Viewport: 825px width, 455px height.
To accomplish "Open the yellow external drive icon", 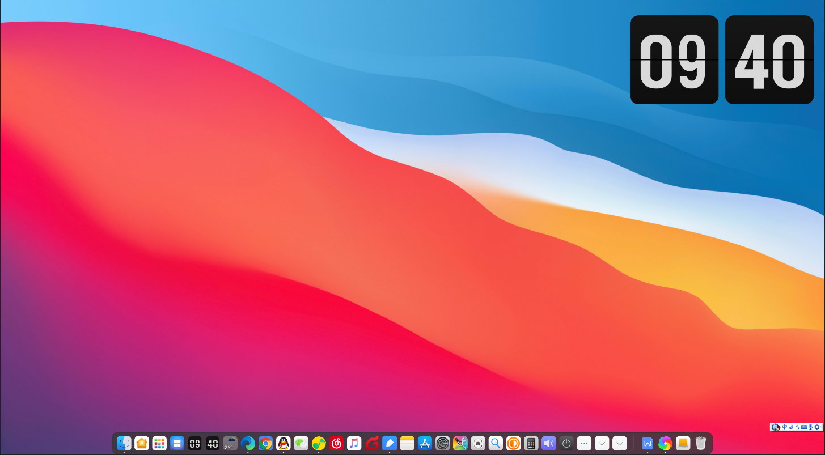I will (x=683, y=443).
